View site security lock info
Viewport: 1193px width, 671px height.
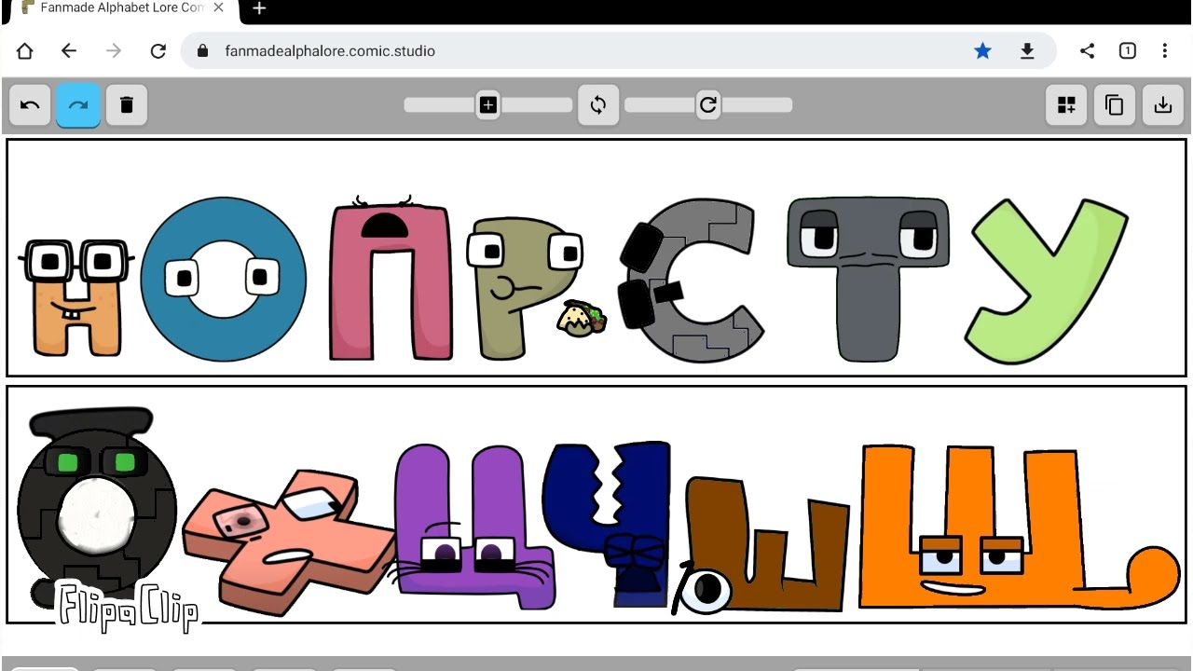[202, 51]
